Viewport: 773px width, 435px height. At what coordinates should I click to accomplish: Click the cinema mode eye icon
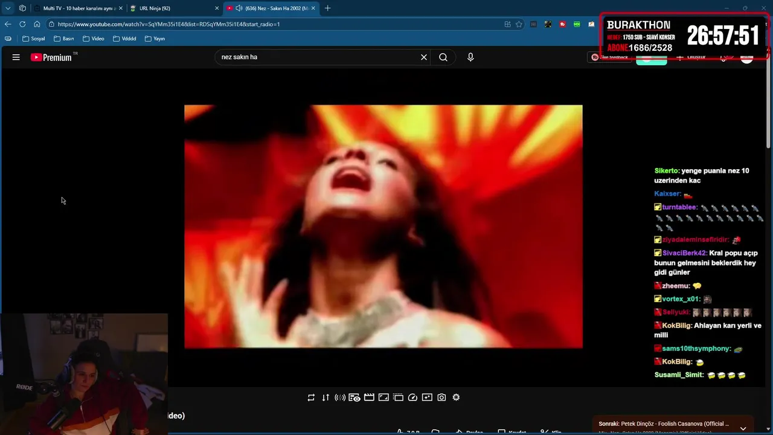point(354,398)
